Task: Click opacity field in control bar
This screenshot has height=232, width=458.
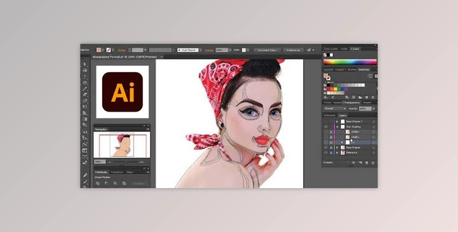Action: [x=222, y=50]
